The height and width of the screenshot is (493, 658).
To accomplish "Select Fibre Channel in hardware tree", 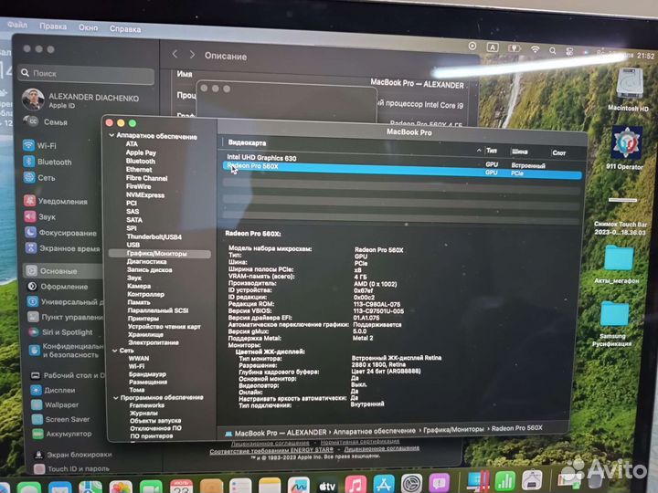I will tap(146, 178).
